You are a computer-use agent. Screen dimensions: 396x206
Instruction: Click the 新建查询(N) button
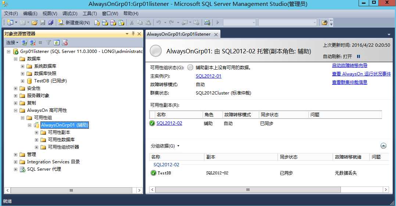click(x=74, y=22)
